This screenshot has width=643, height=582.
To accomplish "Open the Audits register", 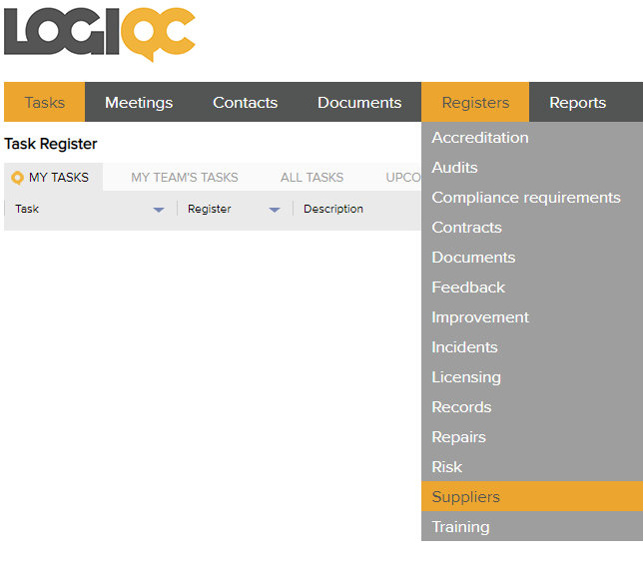I will pyautogui.click(x=454, y=168).
